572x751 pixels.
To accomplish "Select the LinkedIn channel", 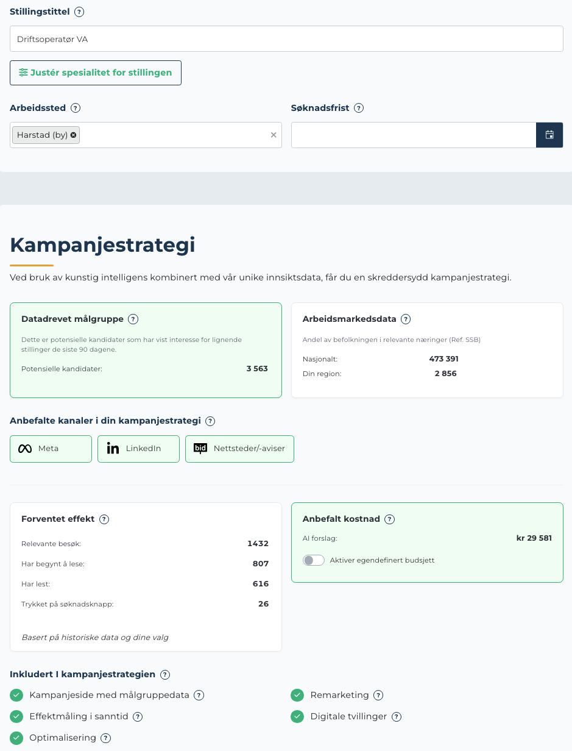I will (x=138, y=448).
